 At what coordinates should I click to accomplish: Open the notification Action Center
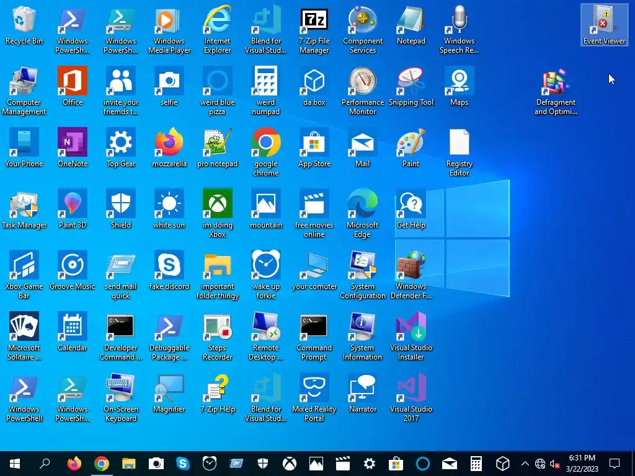pos(615,464)
